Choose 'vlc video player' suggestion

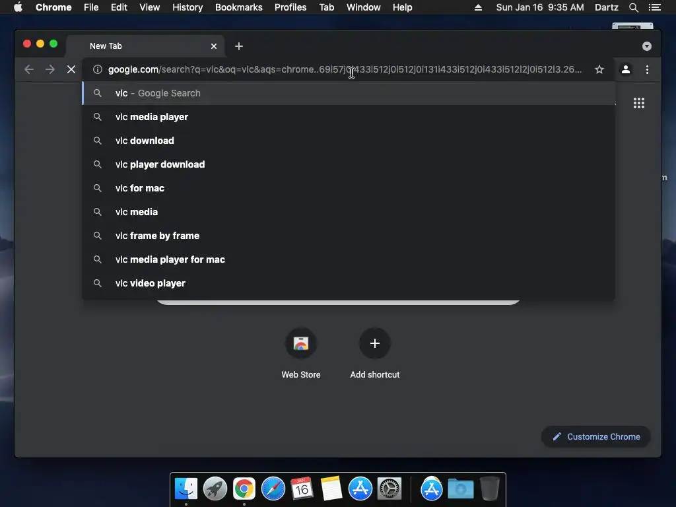(x=349, y=283)
